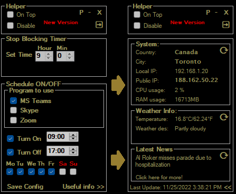Click the P button in left Helper panel
Screen dimensions: 236x194
point(81,13)
